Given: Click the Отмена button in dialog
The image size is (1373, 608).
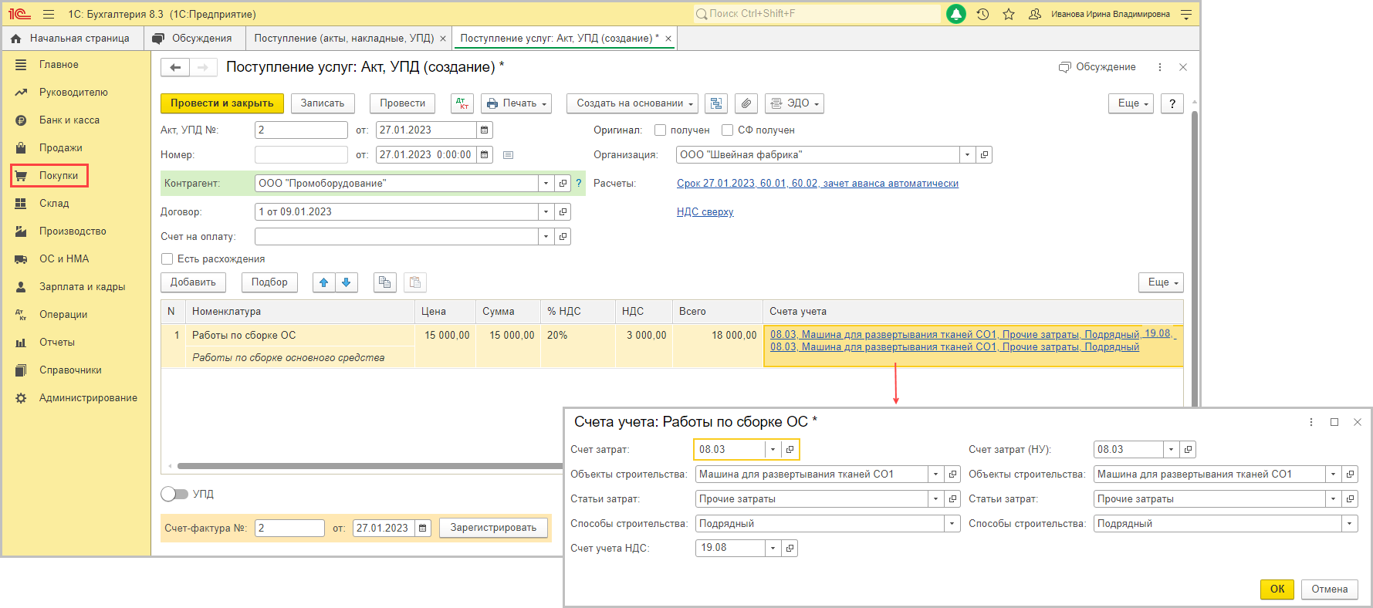Looking at the screenshot, I should coord(1330,589).
